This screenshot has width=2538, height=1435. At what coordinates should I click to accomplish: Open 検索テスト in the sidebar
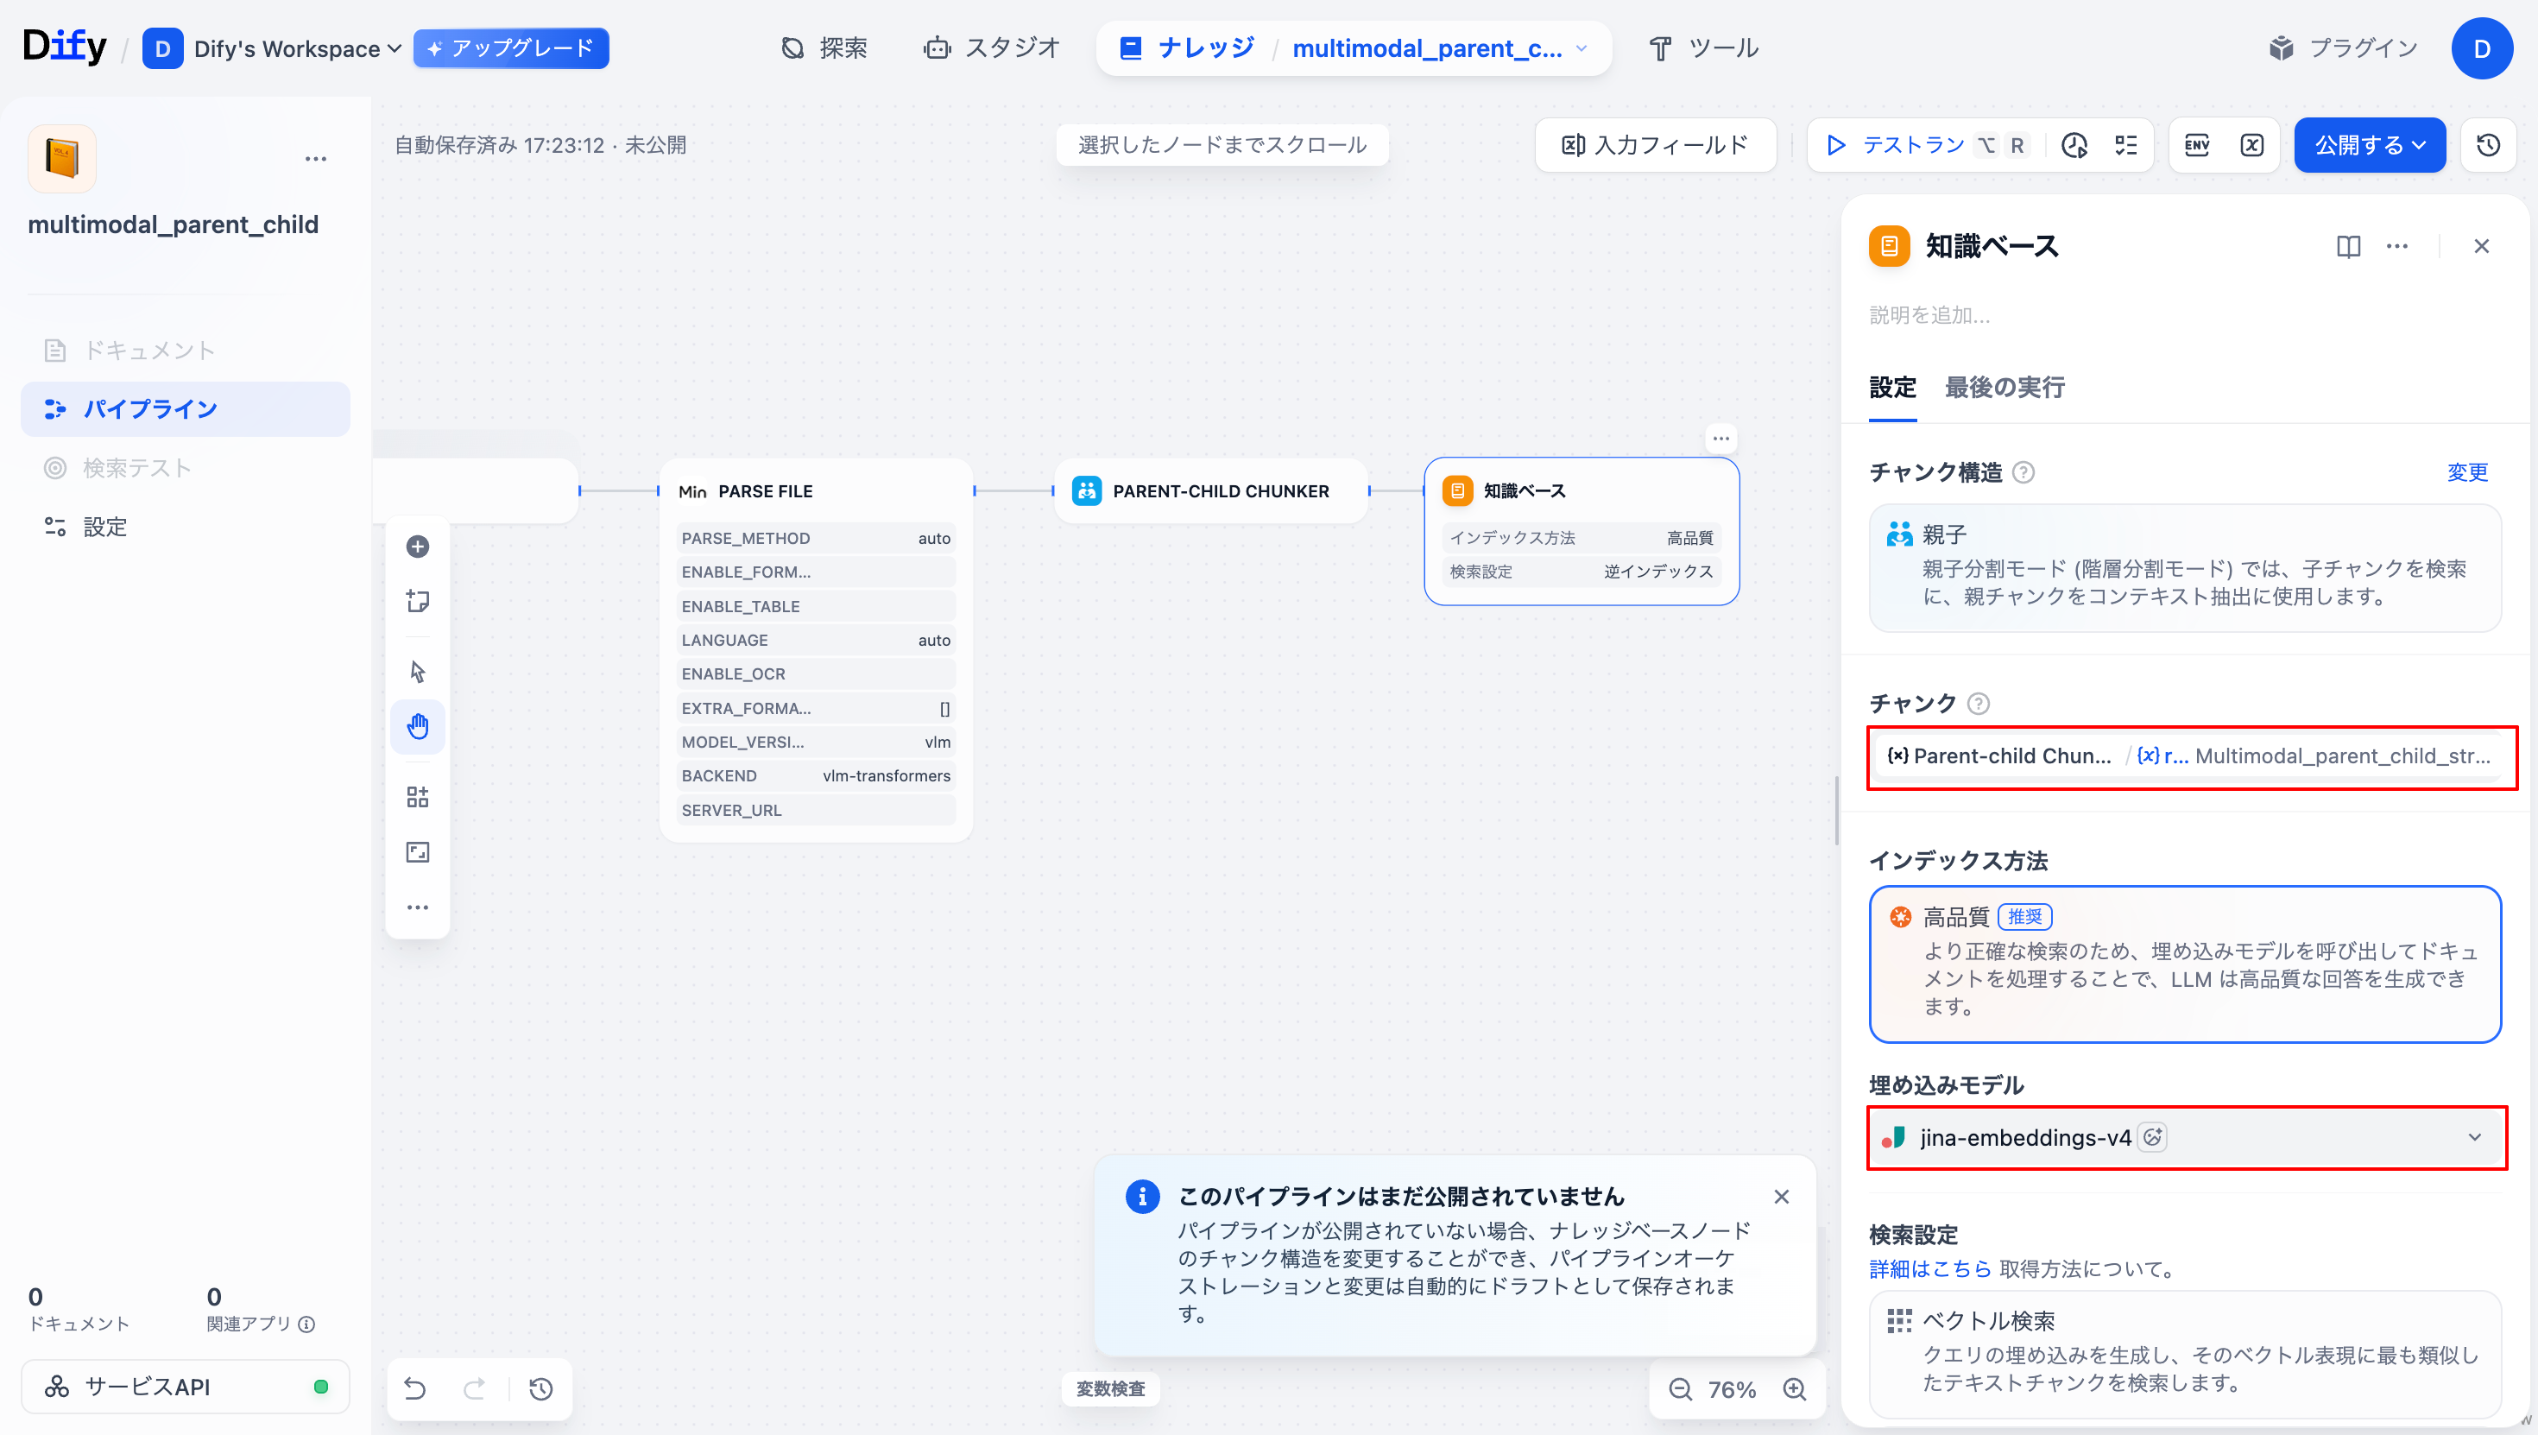click(x=136, y=467)
